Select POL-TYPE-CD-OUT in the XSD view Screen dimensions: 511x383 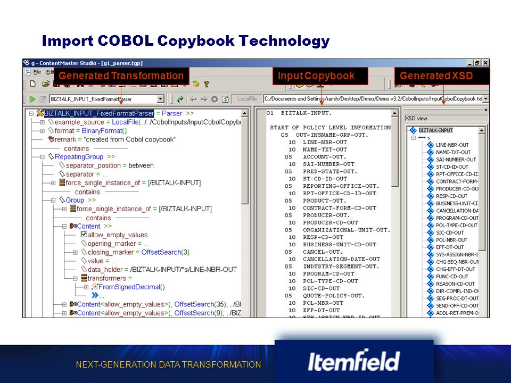pos(456,226)
